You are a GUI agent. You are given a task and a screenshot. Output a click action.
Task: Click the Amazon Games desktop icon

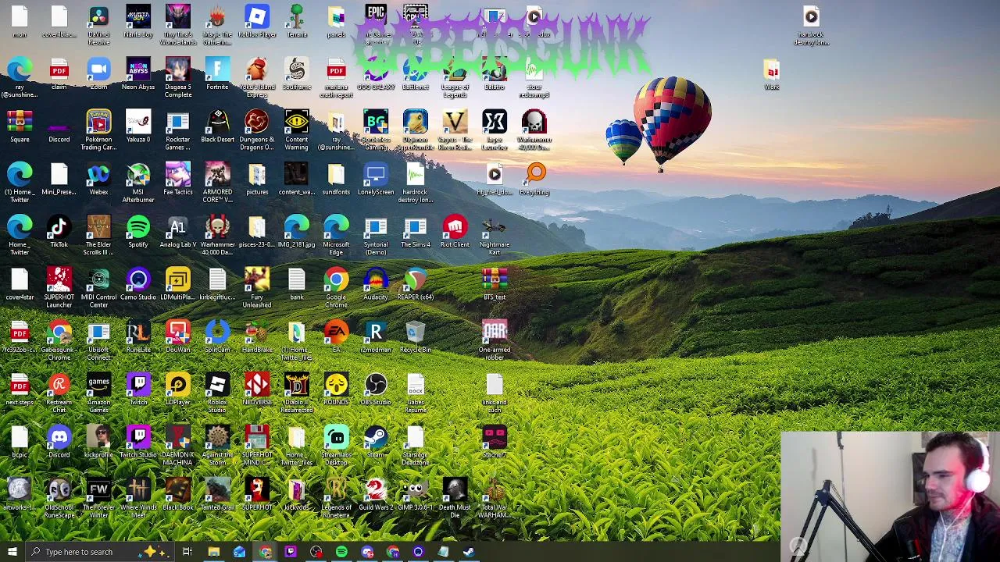click(x=98, y=392)
